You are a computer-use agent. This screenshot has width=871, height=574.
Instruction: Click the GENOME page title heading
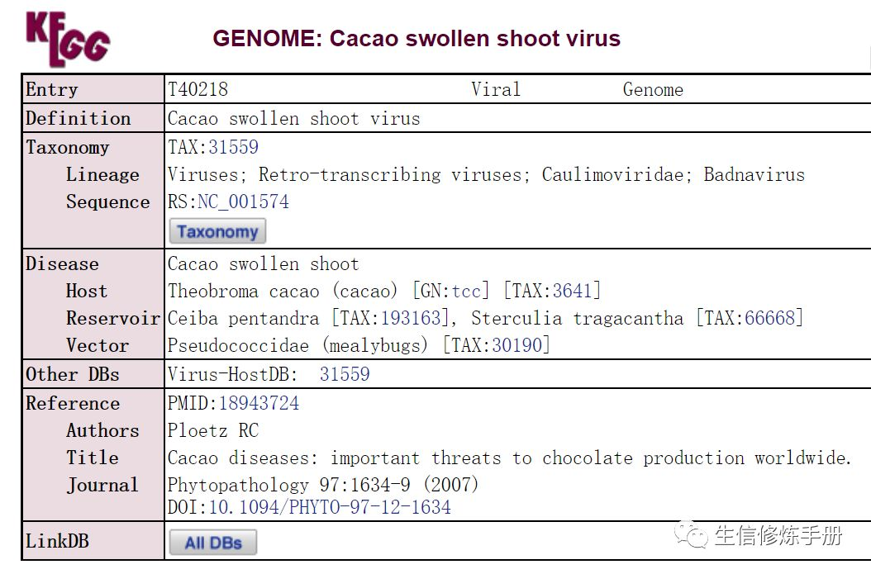[416, 38]
